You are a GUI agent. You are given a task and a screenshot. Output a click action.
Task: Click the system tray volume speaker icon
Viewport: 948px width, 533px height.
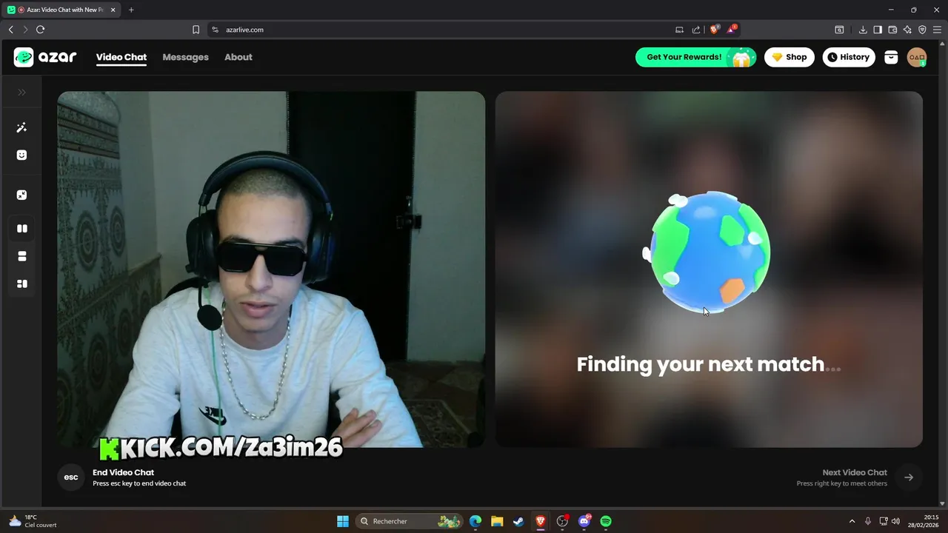(x=896, y=521)
